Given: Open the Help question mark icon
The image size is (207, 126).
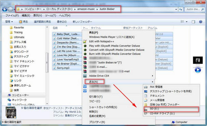Looking at the screenshot, I should click(201, 22).
